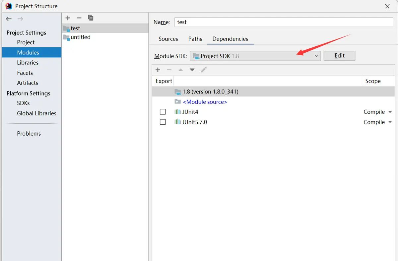Click the 1.8 SDK folder icon
Image resolution: width=398 pixels, height=261 pixels.
(178, 92)
